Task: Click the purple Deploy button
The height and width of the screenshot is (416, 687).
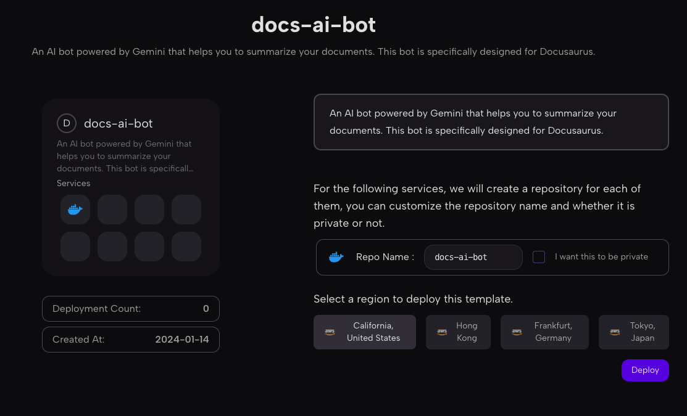Action: click(645, 370)
